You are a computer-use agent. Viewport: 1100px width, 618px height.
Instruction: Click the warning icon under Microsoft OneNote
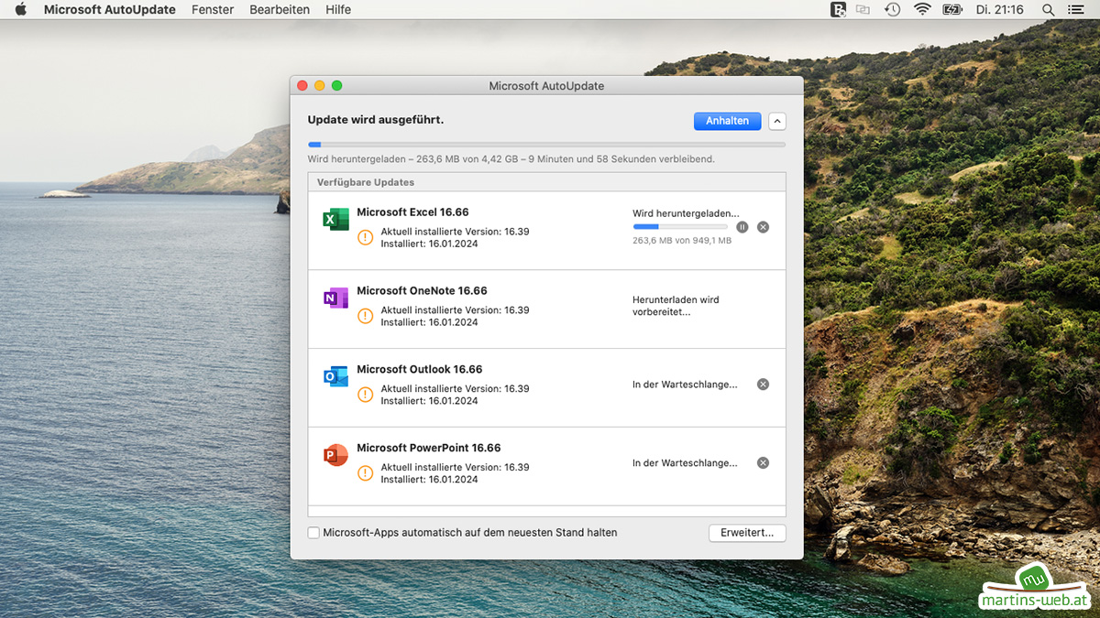365,316
